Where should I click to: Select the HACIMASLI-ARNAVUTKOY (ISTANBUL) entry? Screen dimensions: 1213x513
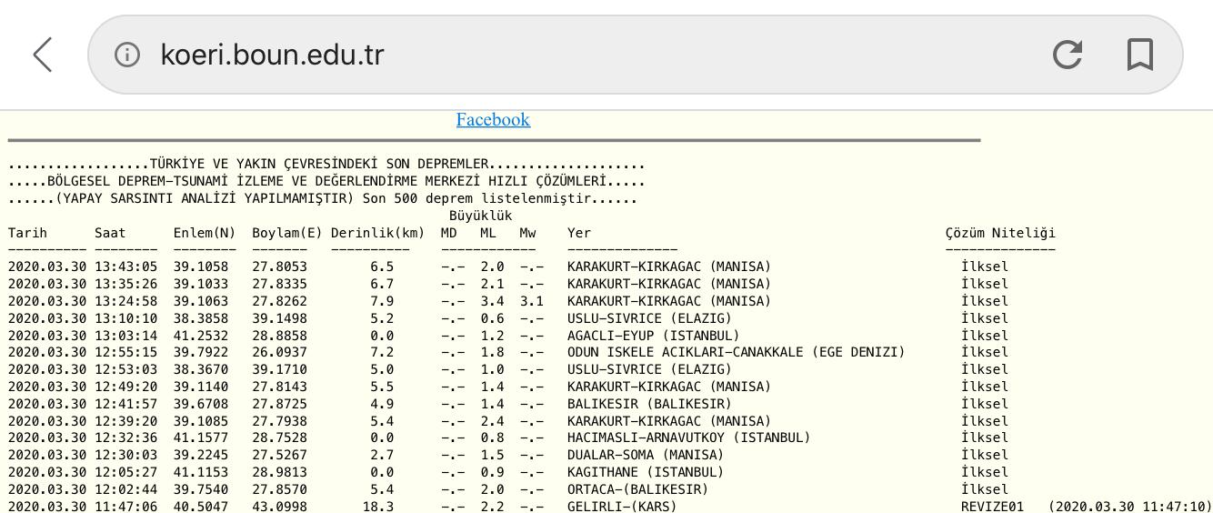pos(688,438)
